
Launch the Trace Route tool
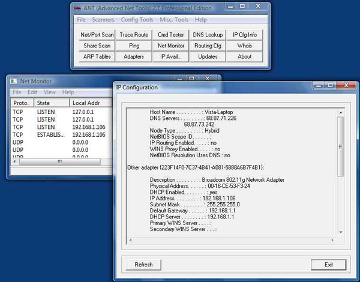134,35
